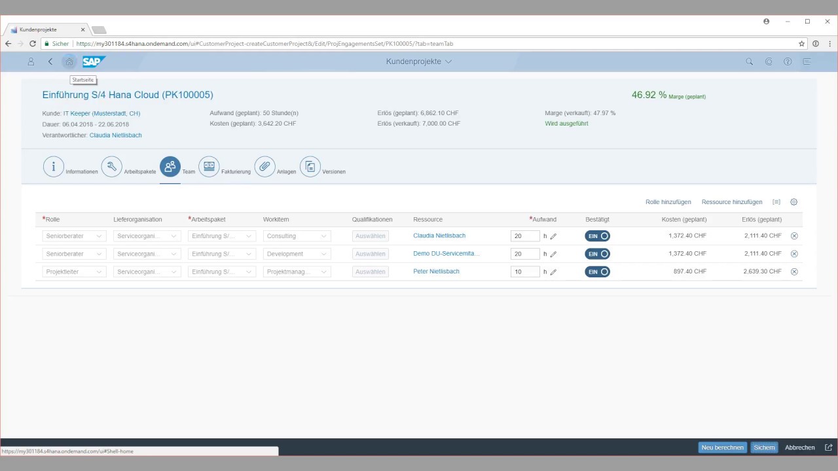Switch to Anlagen tab
Screen dimensions: 838x471
(x=264, y=167)
